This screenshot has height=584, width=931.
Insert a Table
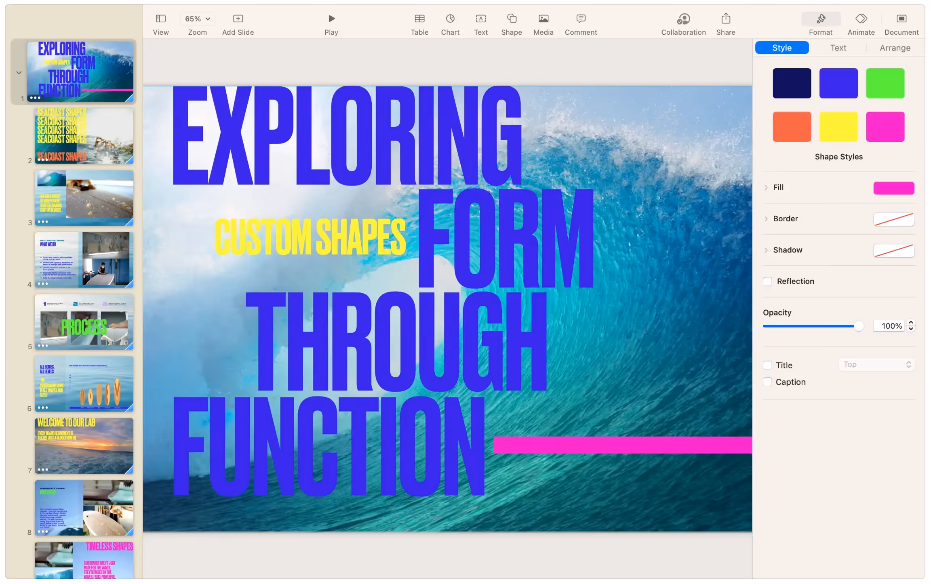click(419, 24)
